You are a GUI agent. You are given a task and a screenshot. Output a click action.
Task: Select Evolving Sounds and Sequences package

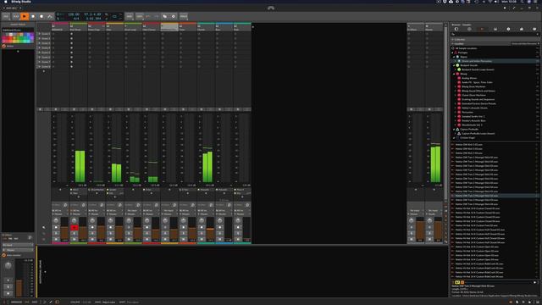tap(478, 100)
